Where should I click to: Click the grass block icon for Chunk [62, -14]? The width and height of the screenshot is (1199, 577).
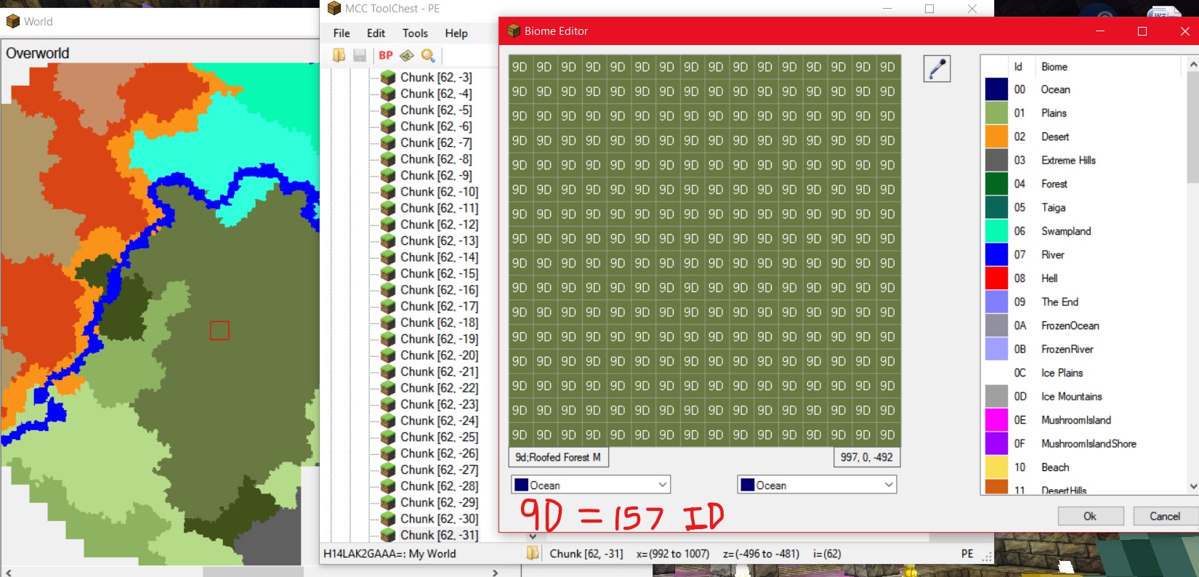pyautogui.click(x=388, y=257)
